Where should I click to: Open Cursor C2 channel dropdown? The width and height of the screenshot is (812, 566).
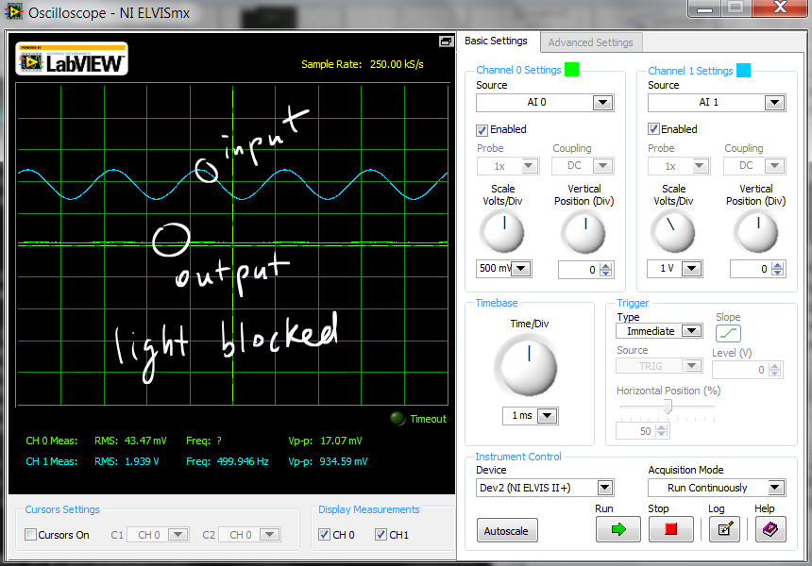[x=270, y=535]
